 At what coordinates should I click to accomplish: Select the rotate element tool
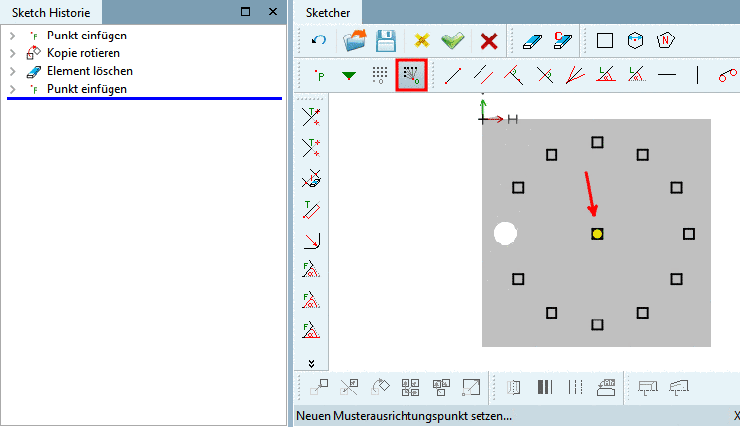coord(380,387)
